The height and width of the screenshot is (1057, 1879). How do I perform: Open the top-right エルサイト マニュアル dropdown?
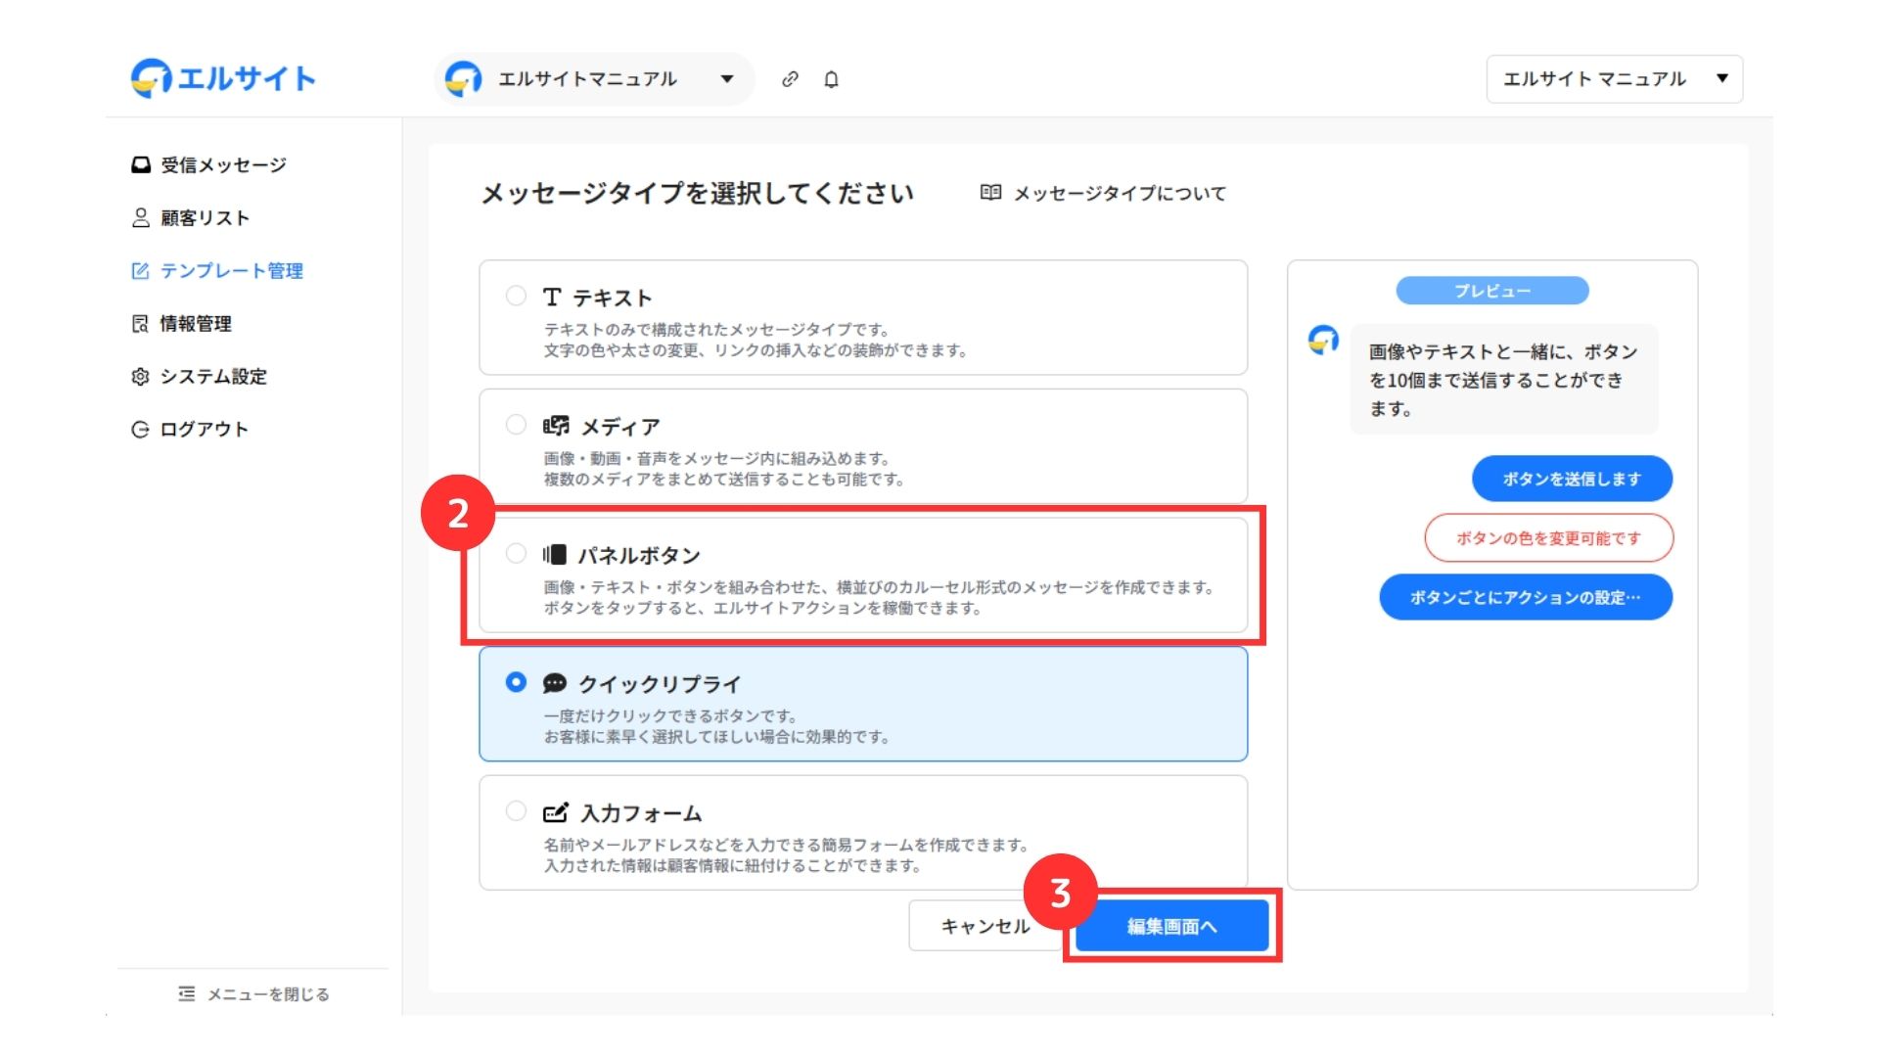[1614, 79]
